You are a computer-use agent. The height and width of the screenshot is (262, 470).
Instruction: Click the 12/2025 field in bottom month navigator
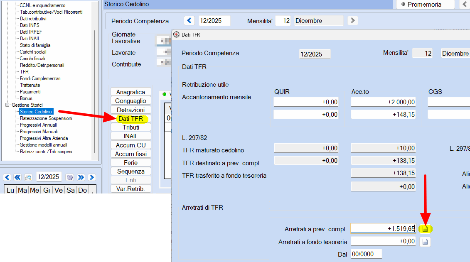click(x=49, y=177)
